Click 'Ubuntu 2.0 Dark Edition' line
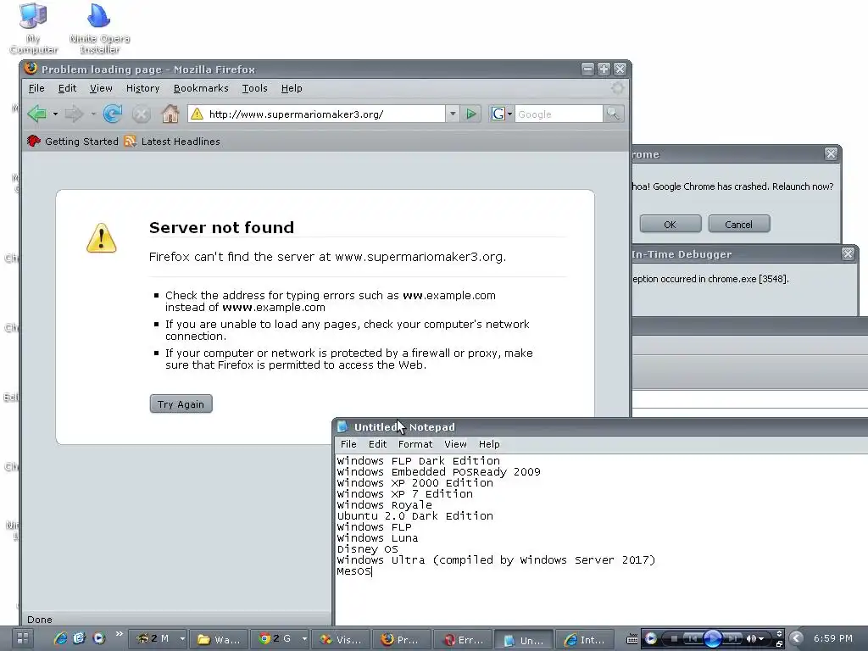 415,516
